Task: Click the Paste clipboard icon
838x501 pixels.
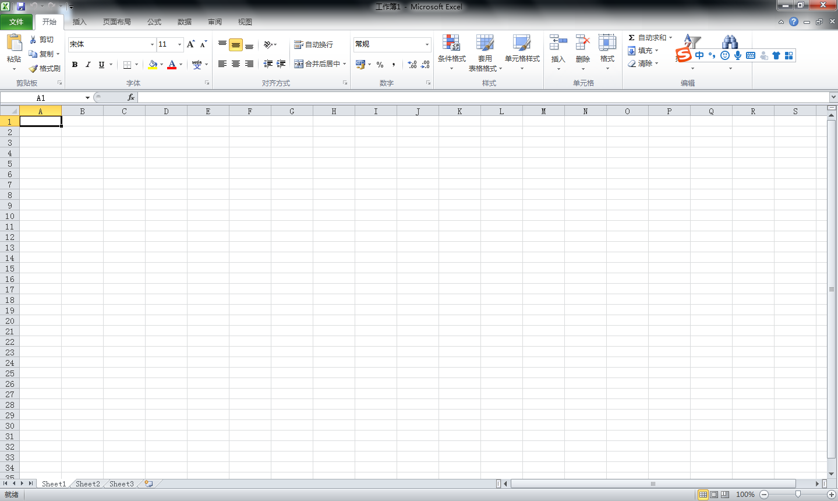Action: (x=14, y=43)
